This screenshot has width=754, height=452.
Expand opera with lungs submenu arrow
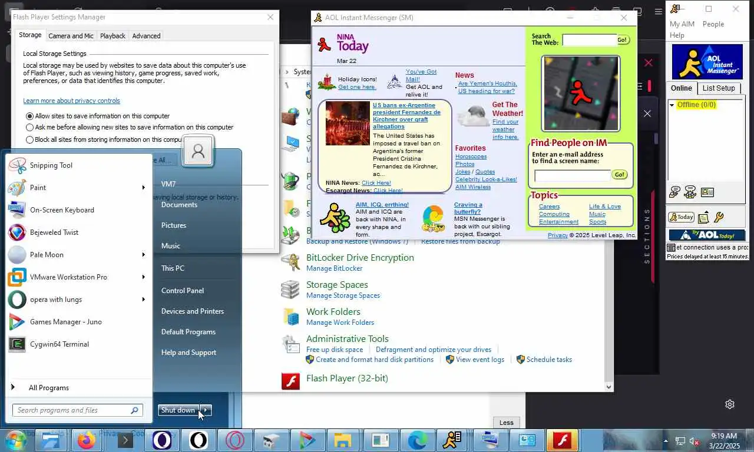143,300
